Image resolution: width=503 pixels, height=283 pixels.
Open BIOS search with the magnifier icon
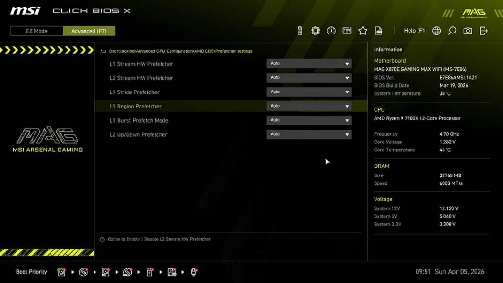[451, 31]
